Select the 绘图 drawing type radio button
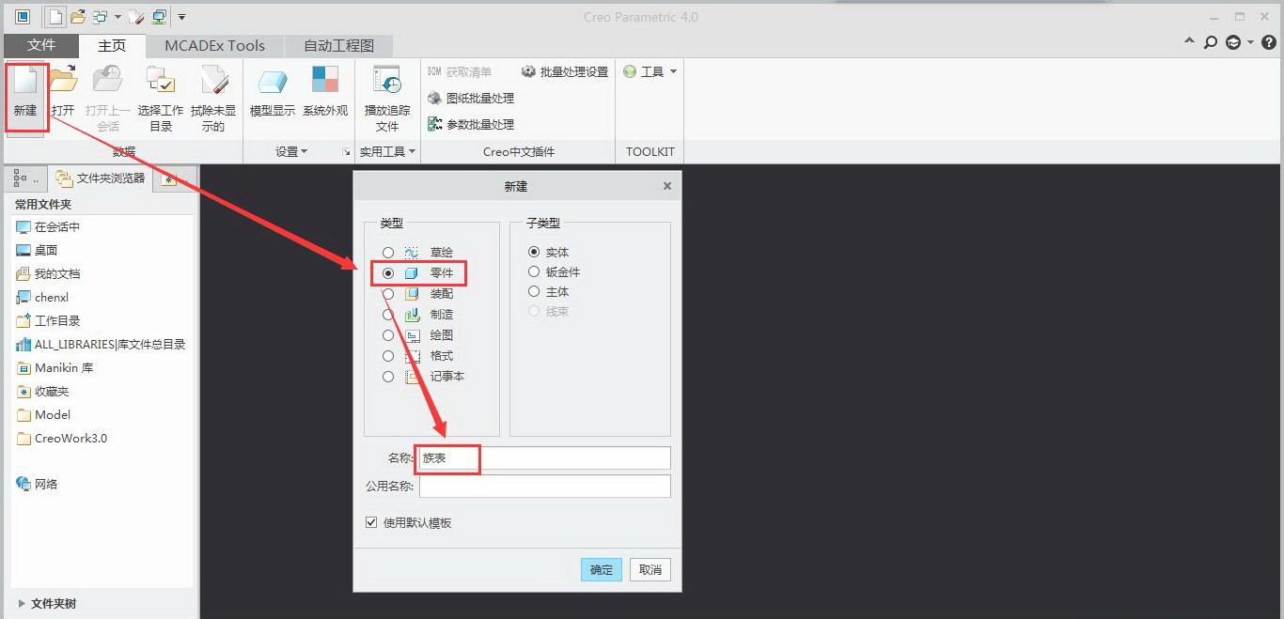This screenshot has height=619, width=1284. (x=388, y=335)
